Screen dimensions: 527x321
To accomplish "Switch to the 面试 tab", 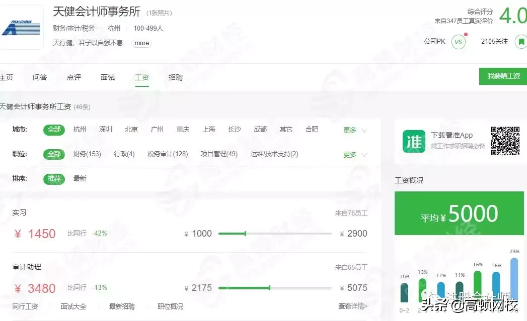I will [x=107, y=77].
